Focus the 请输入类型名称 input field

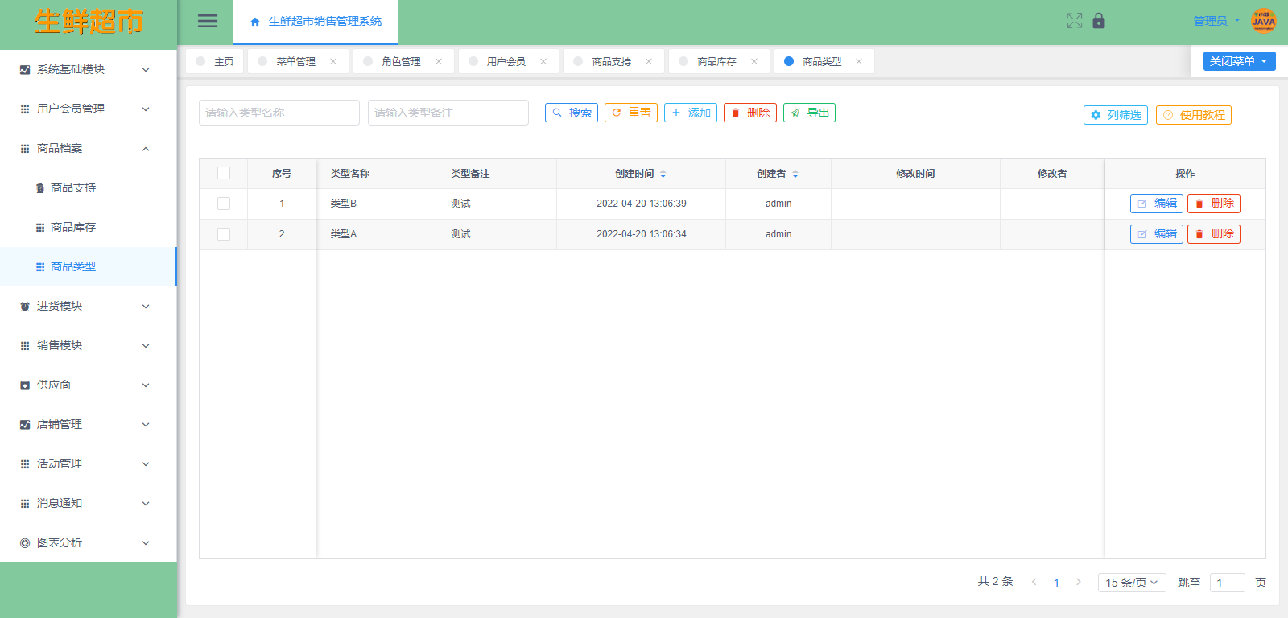[x=279, y=113]
